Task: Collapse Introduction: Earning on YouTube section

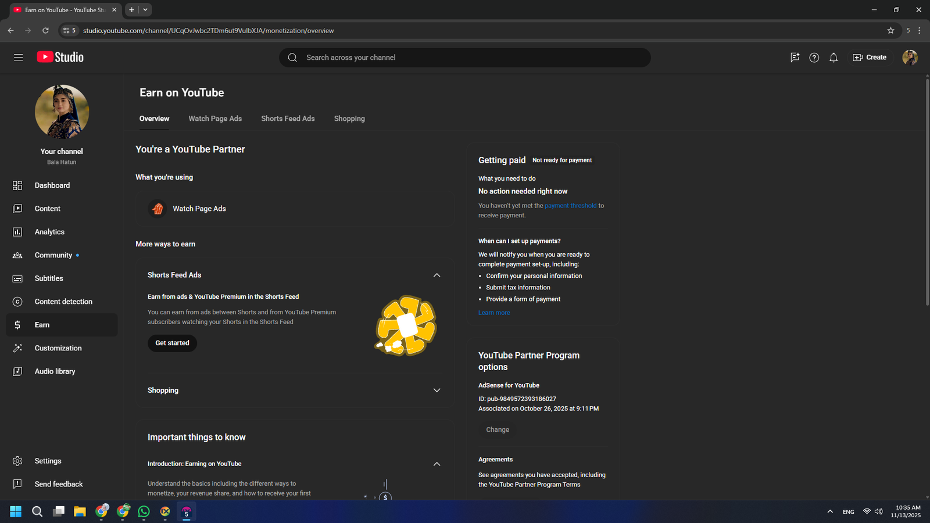Action: (x=437, y=464)
